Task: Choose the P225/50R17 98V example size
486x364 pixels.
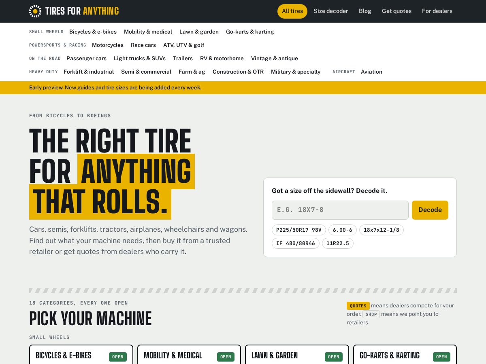Action: coord(299,230)
